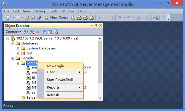Select the sa login item
The width and height of the screenshot is (185, 111).
click(x=34, y=93)
